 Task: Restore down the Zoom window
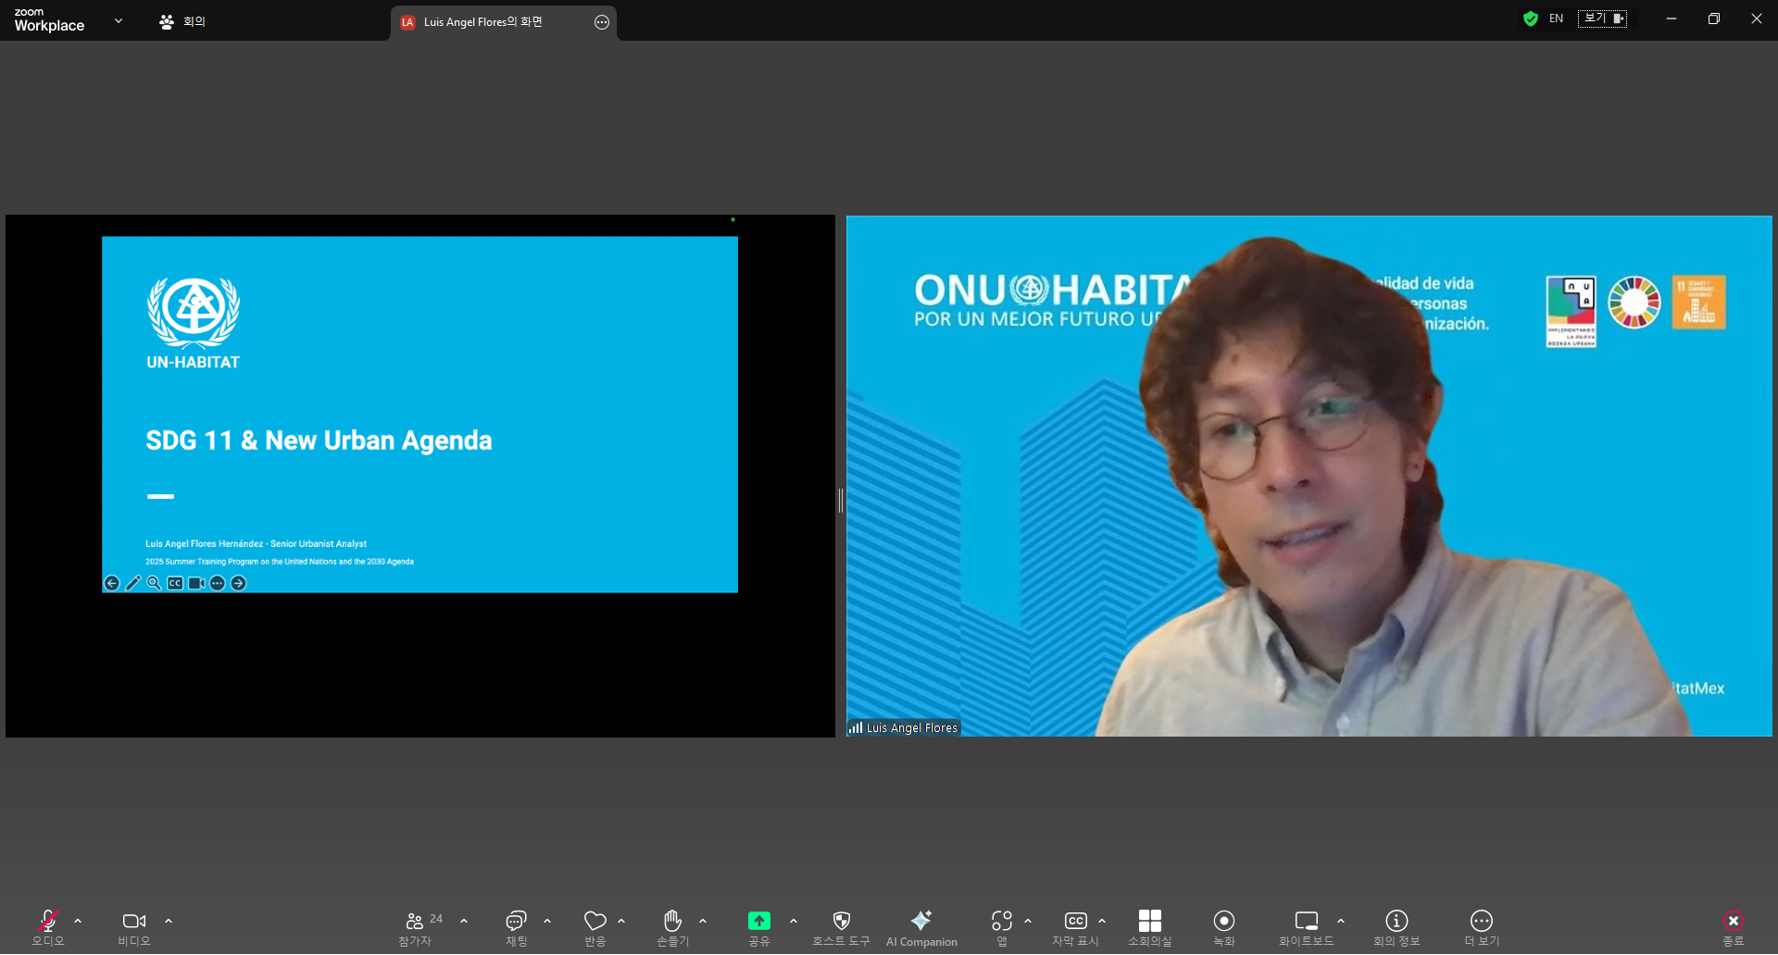tap(1714, 19)
